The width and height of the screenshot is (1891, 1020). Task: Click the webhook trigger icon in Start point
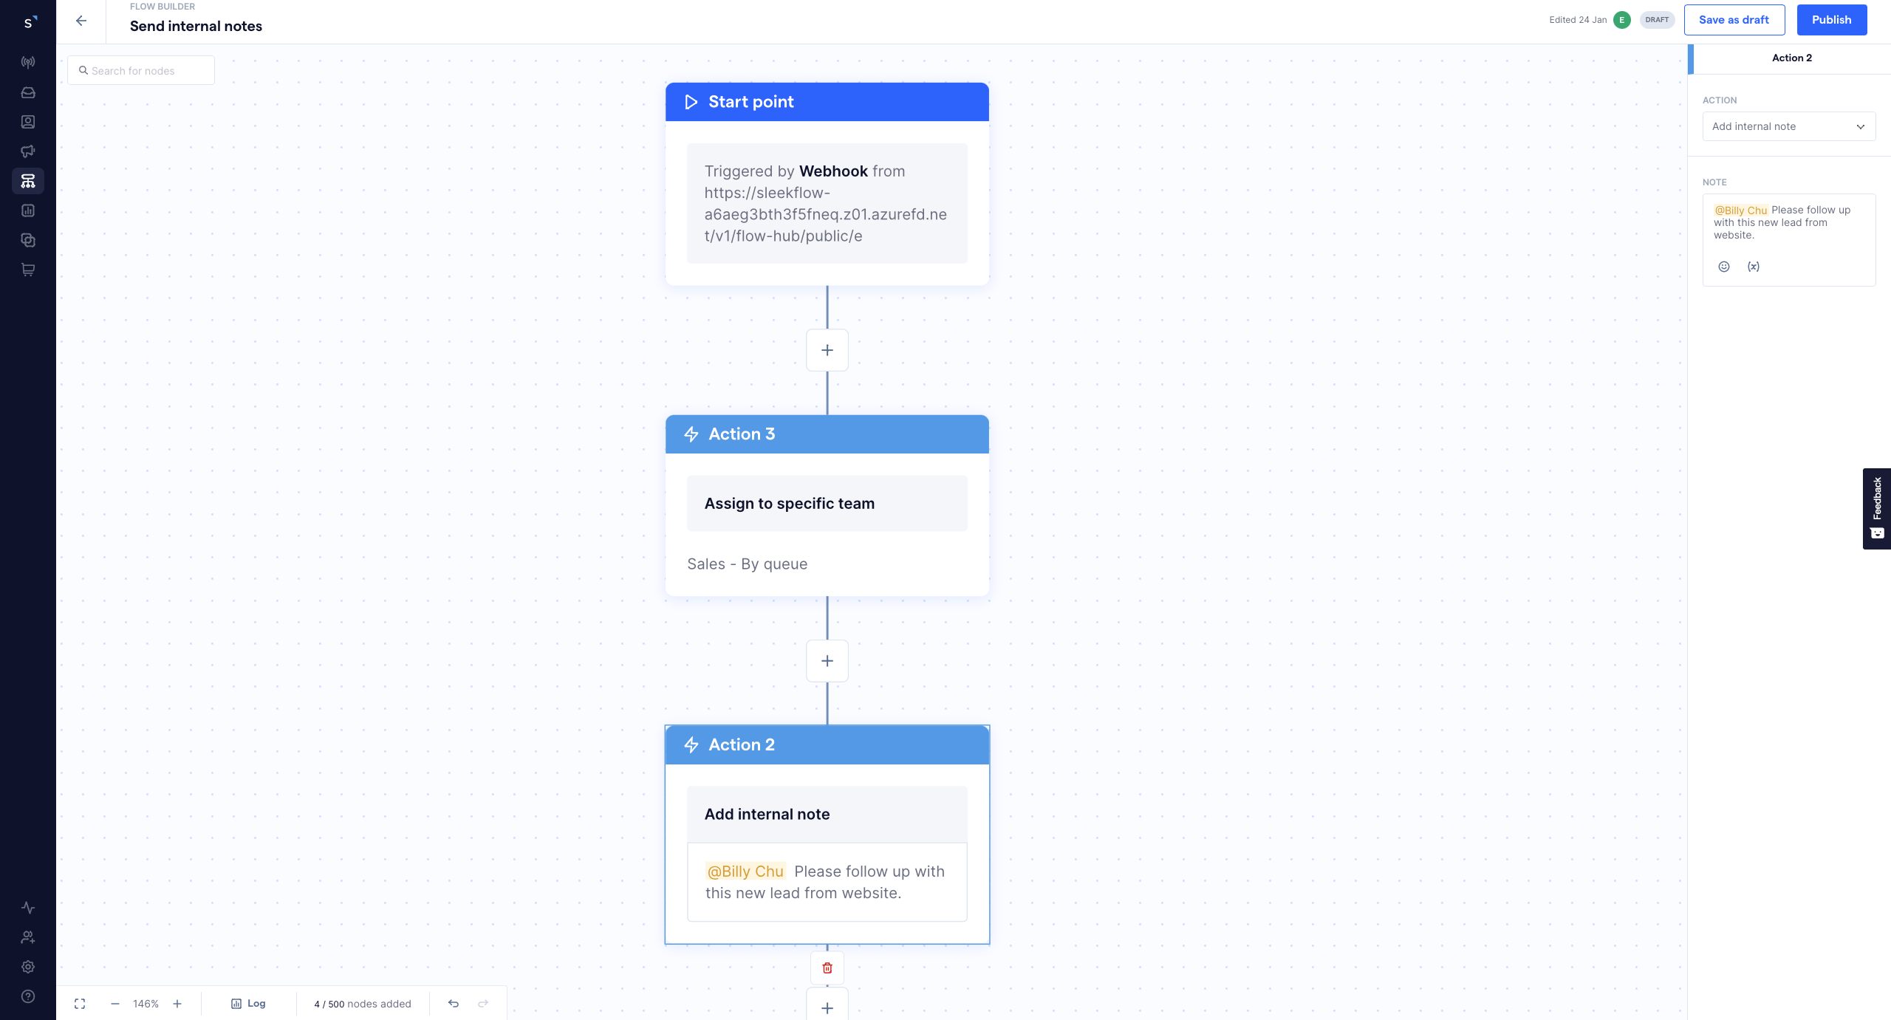pos(692,102)
